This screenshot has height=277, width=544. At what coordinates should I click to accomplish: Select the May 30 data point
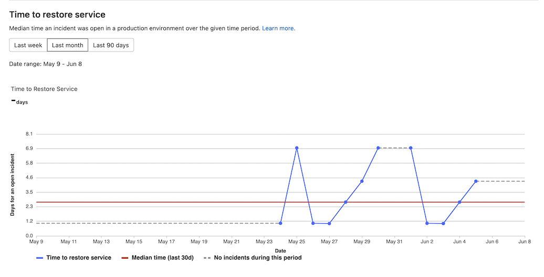[378, 148]
